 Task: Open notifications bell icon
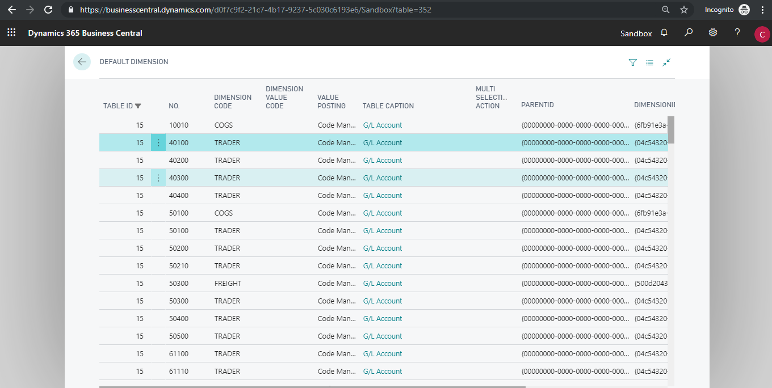[x=664, y=33]
